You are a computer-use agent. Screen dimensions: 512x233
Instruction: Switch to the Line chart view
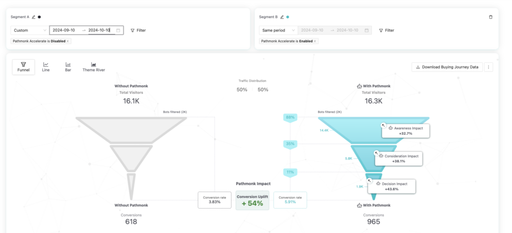pyautogui.click(x=46, y=67)
